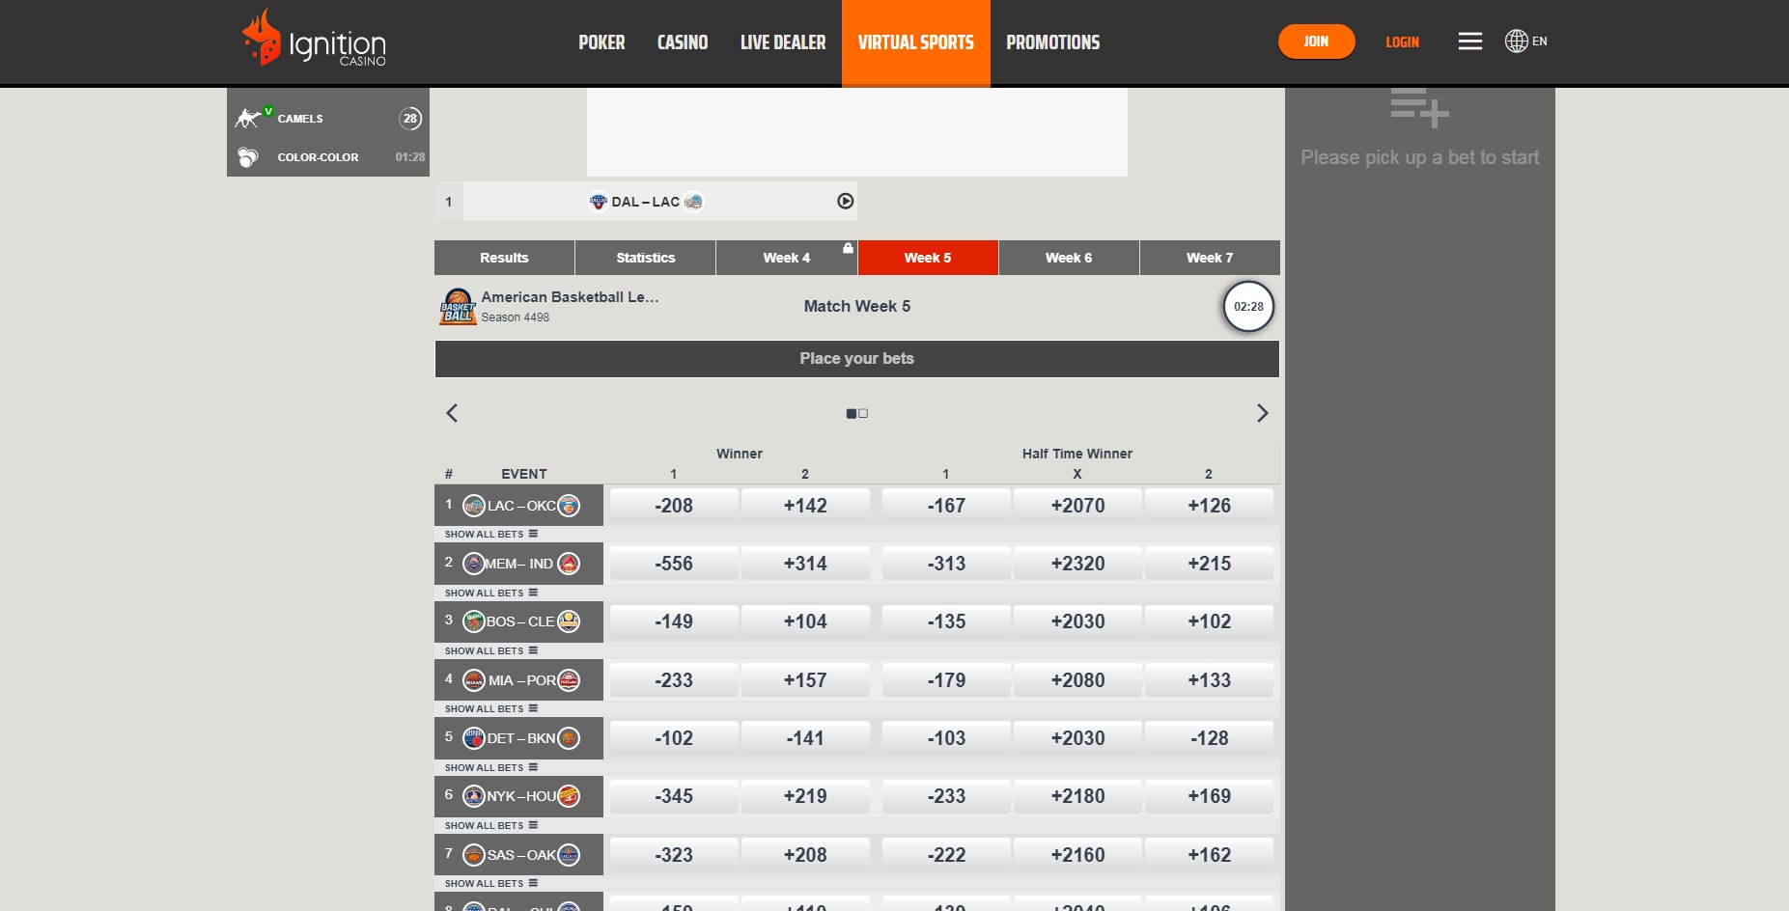Viewport: 1789px width, 911px height.
Task: Click the POR team logo in event 4
Action: (569, 680)
